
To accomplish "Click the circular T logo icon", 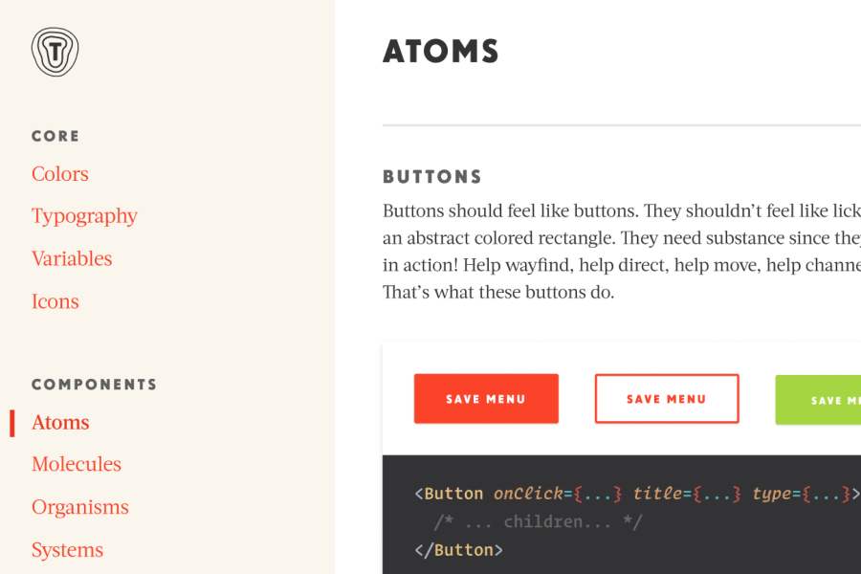I will click(x=55, y=52).
